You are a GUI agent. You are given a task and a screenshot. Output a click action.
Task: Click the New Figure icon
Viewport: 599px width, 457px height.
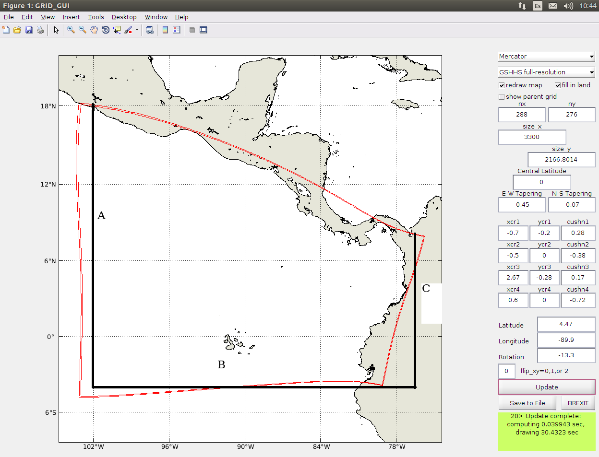click(x=6, y=30)
